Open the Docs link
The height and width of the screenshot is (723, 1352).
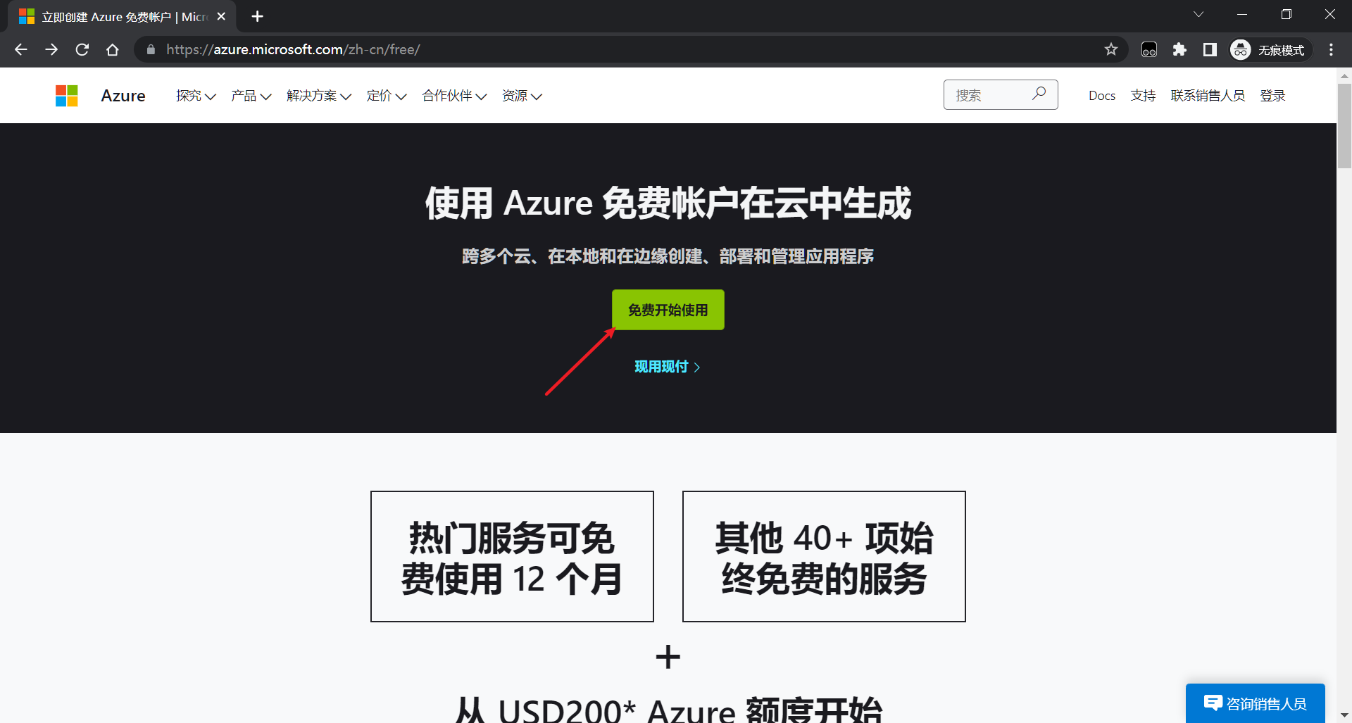[x=1102, y=96]
